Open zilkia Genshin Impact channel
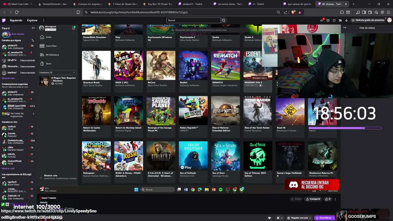Image resolution: width=393 pixels, height=221 pixels. click(x=18, y=149)
